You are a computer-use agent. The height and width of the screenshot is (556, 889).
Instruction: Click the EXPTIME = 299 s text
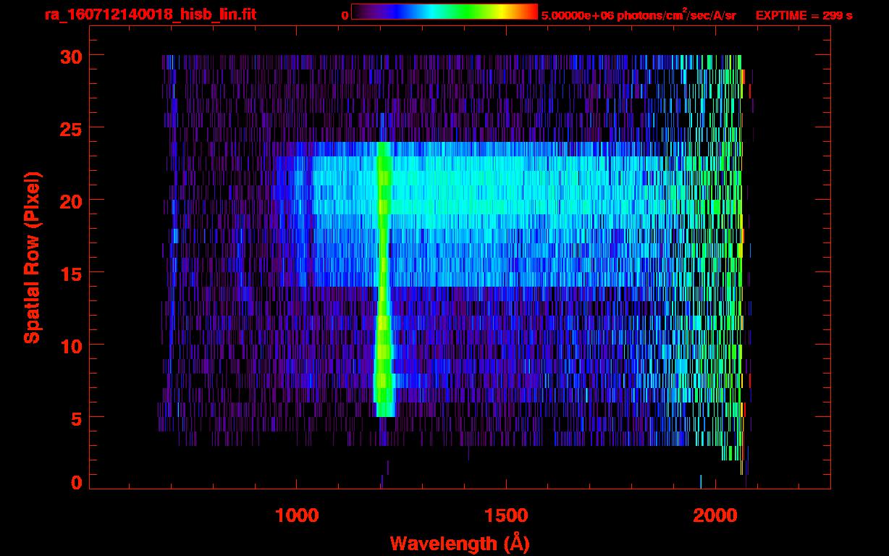(x=804, y=15)
